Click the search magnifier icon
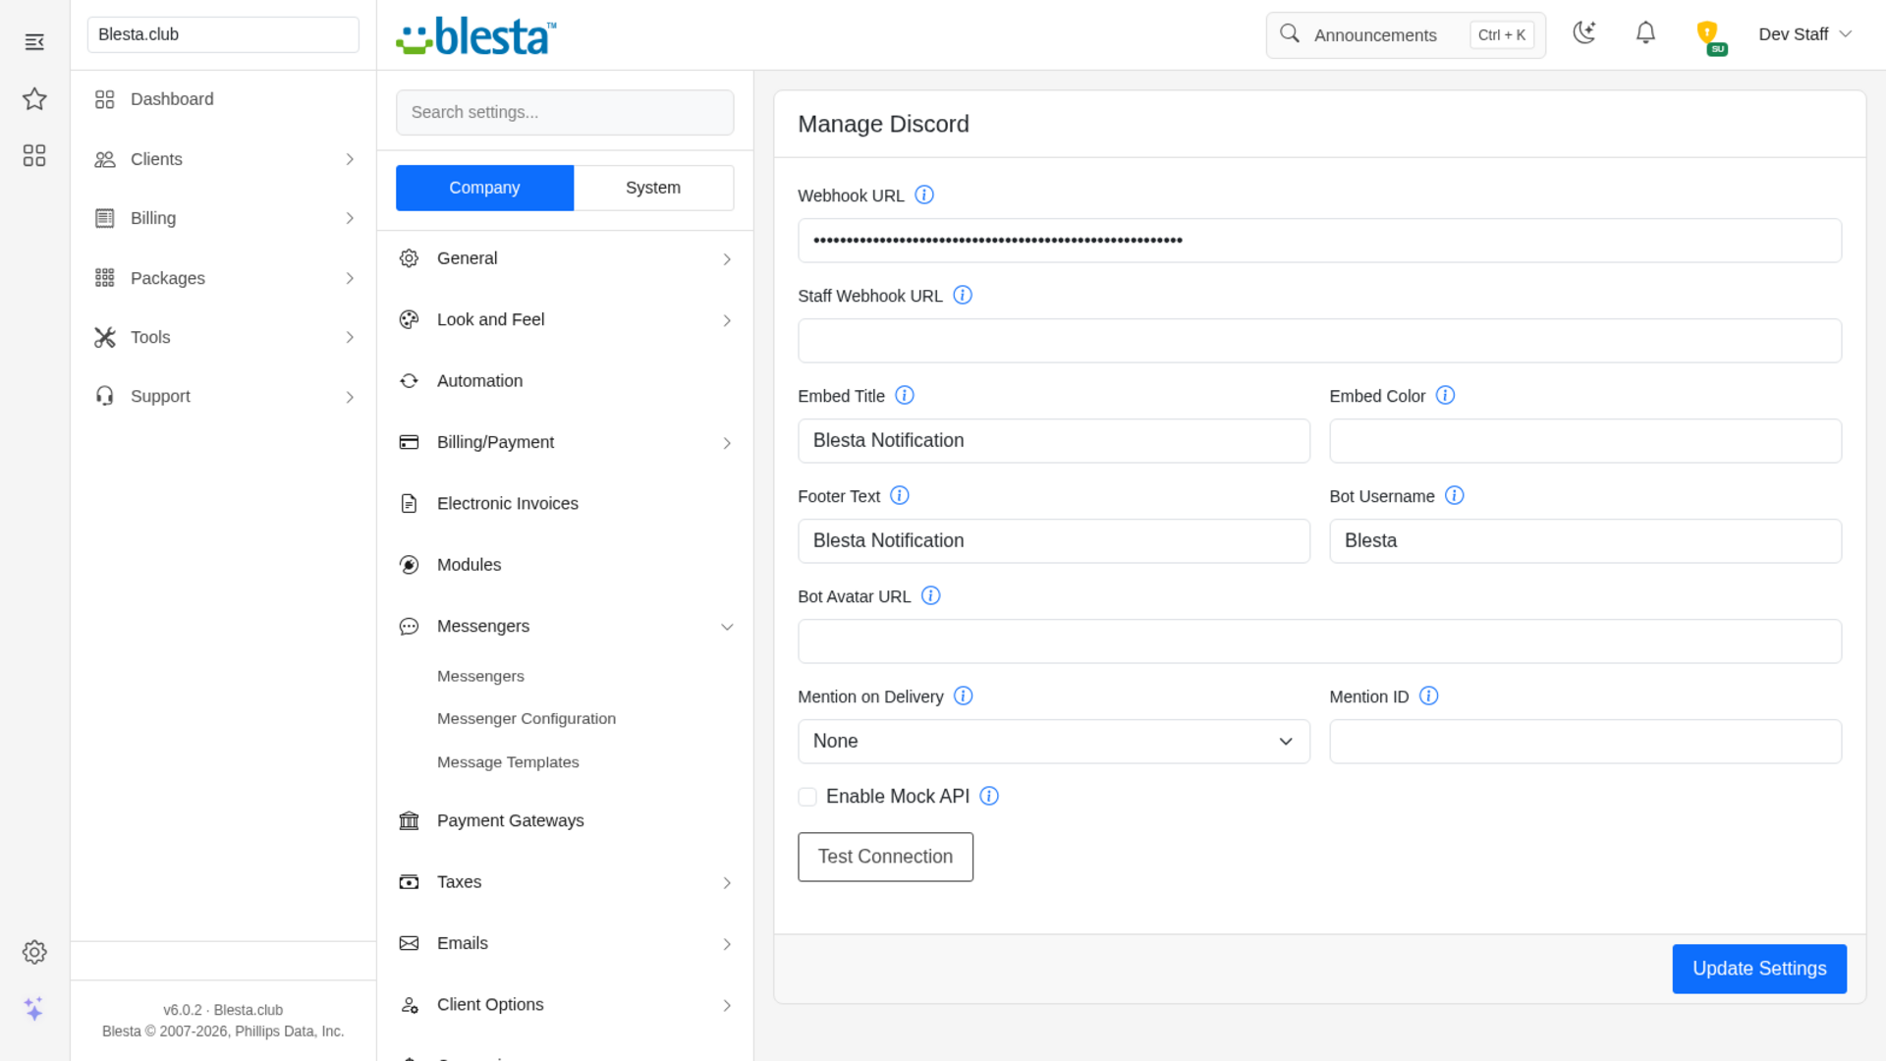1886x1061 pixels. (1290, 34)
